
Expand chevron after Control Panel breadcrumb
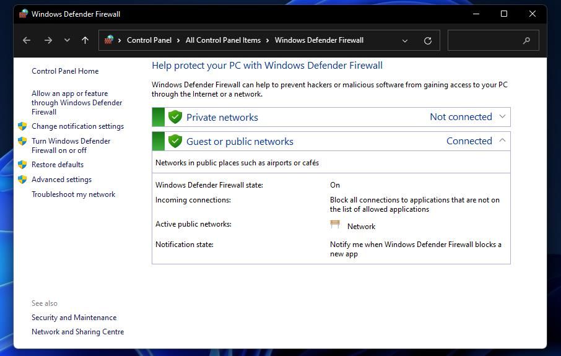click(x=178, y=40)
